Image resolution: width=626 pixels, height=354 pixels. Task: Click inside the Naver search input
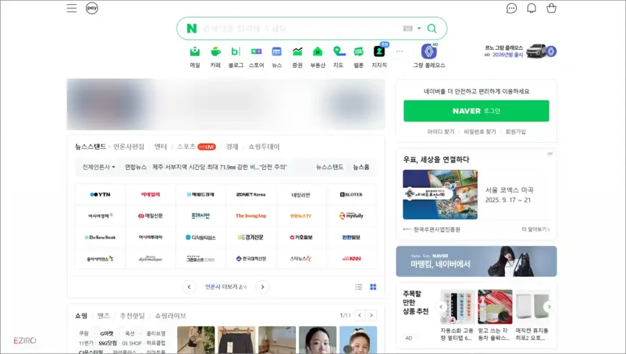coord(300,28)
